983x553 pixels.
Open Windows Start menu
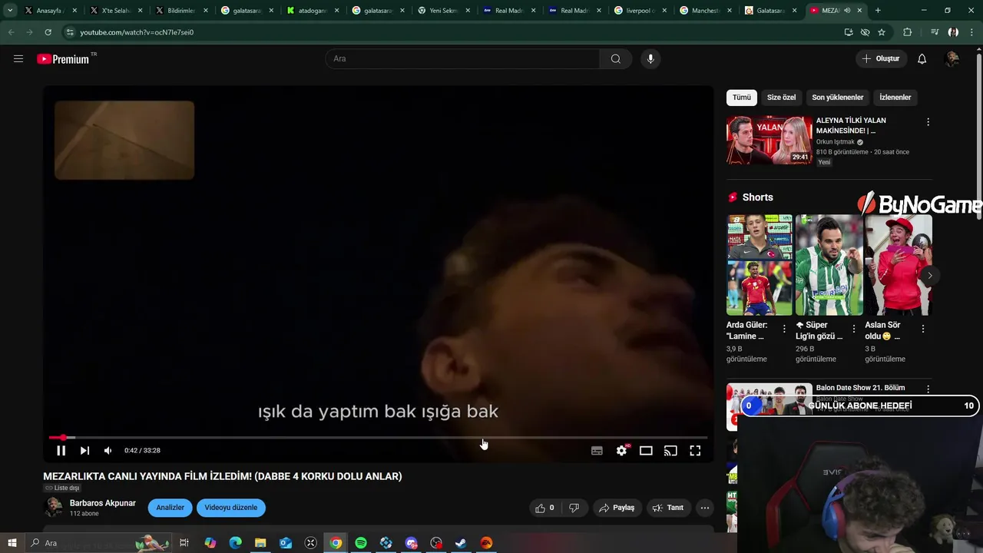click(12, 543)
